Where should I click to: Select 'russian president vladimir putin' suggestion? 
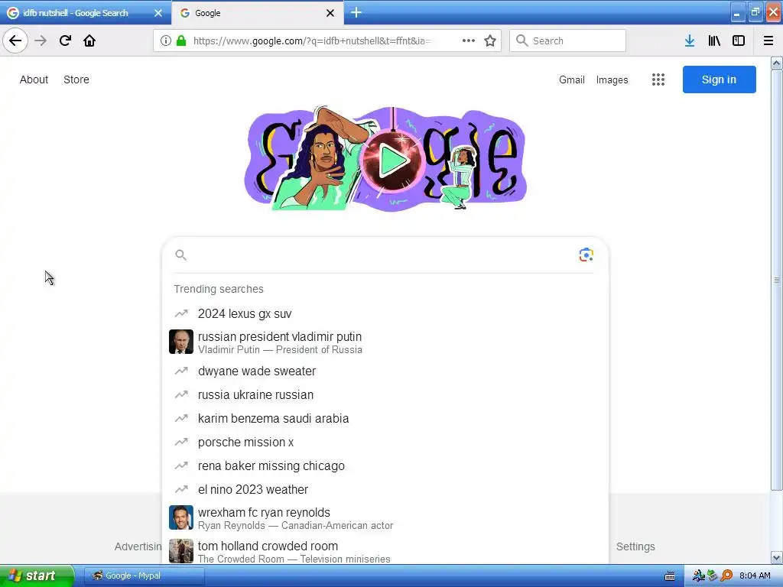(x=385, y=342)
